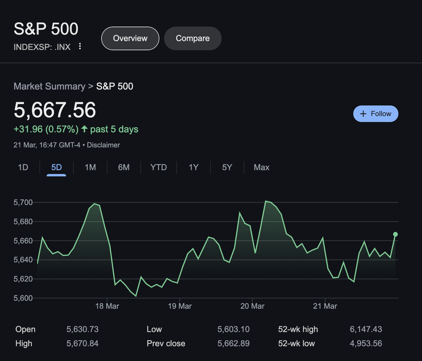Image resolution: width=422 pixels, height=361 pixels.
Task: Follow the S&P 500 index
Action: tap(376, 114)
